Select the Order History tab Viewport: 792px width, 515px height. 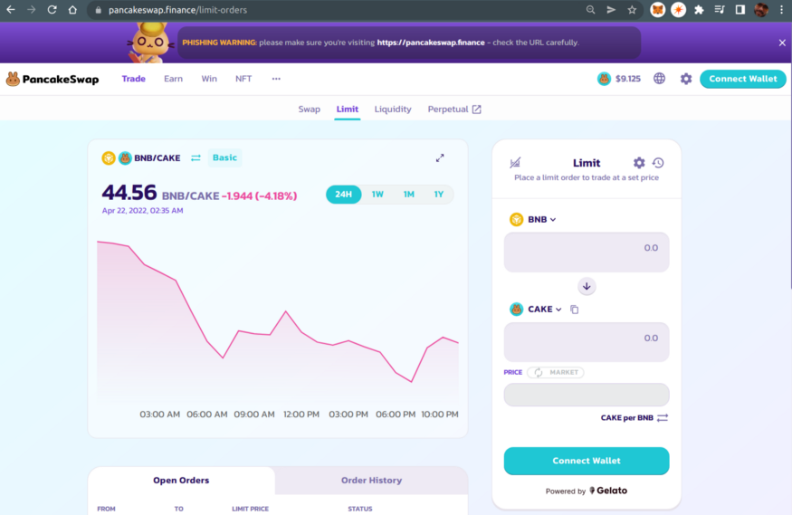371,481
